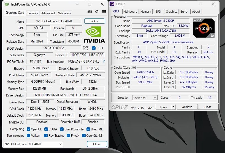Screen dimensions: 225x153
Task: Open the About tab in CPU-Z
Action: click(x=196, y=12)
